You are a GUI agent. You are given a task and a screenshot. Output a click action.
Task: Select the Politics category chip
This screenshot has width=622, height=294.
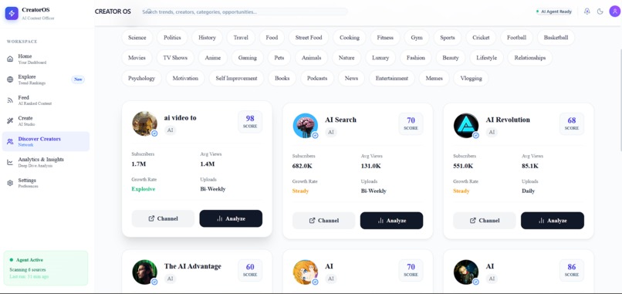[172, 37]
